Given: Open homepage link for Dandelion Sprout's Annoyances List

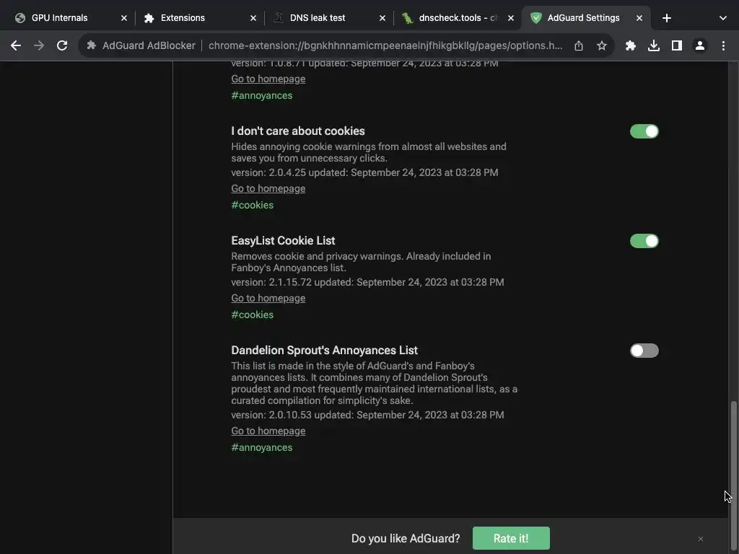Looking at the screenshot, I should (x=268, y=431).
